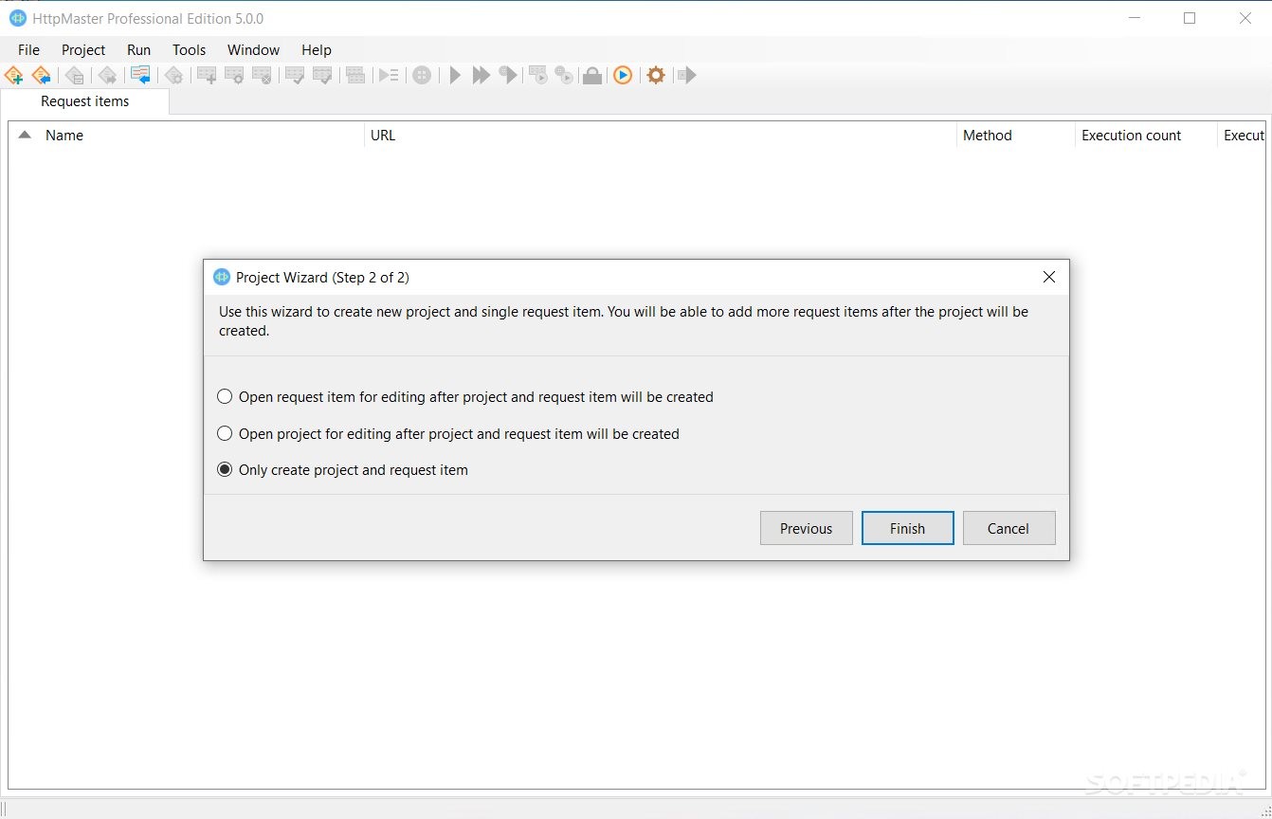Close the Project Wizard dialog with X
This screenshot has width=1272, height=819.
pyautogui.click(x=1048, y=277)
